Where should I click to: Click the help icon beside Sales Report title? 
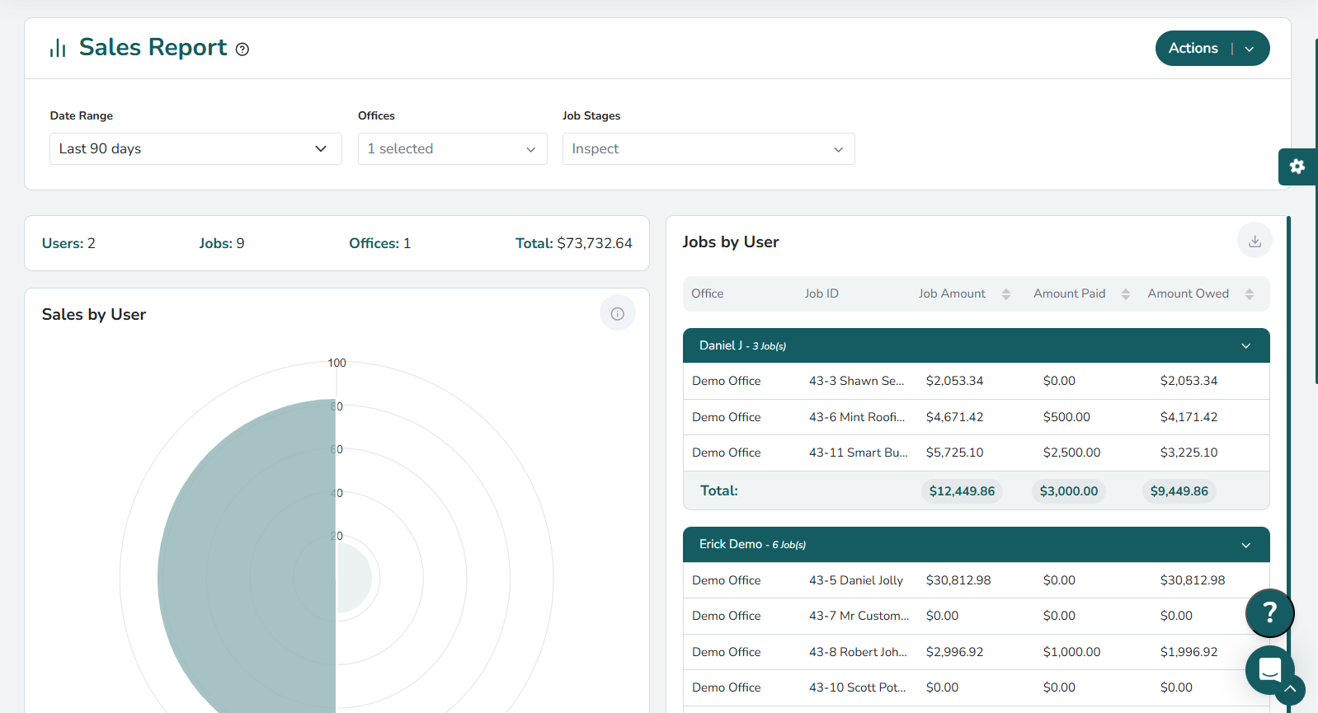(242, 49)
